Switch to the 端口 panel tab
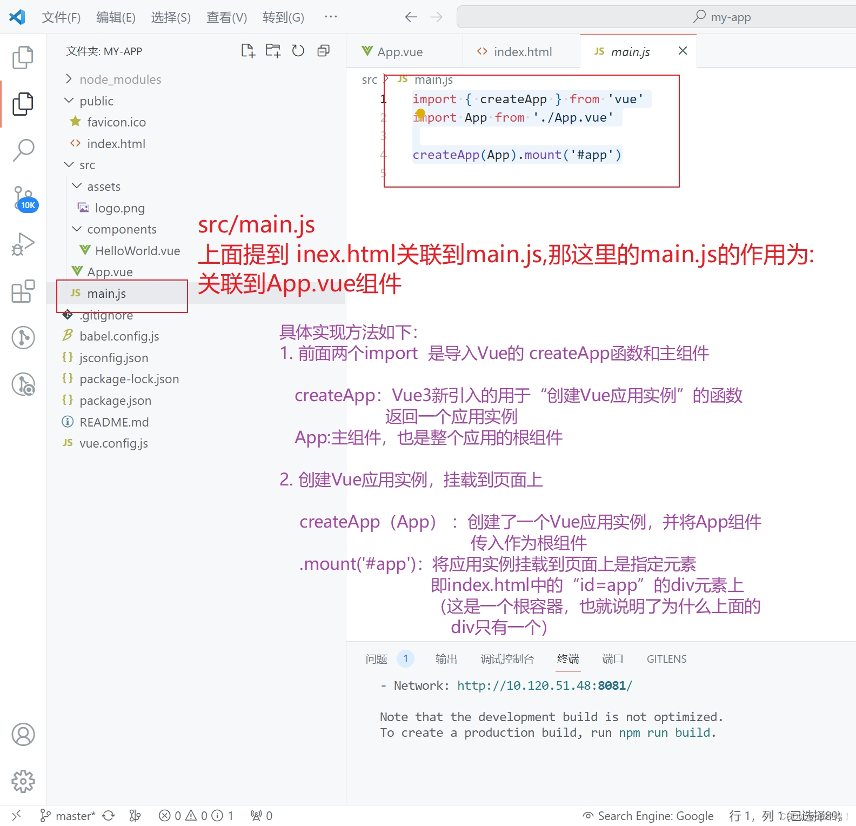Viewport: 856px width, 826px height. (x=613, y=659)
